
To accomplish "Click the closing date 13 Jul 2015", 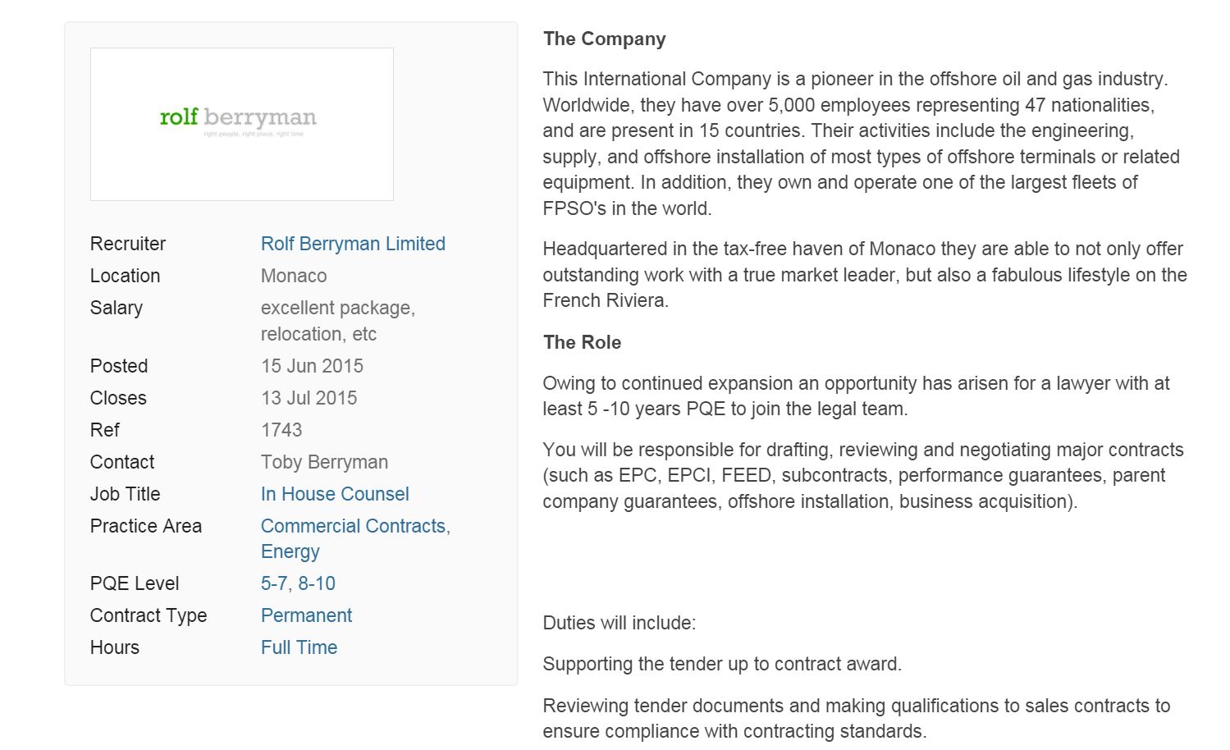I will tap(309, 398).
